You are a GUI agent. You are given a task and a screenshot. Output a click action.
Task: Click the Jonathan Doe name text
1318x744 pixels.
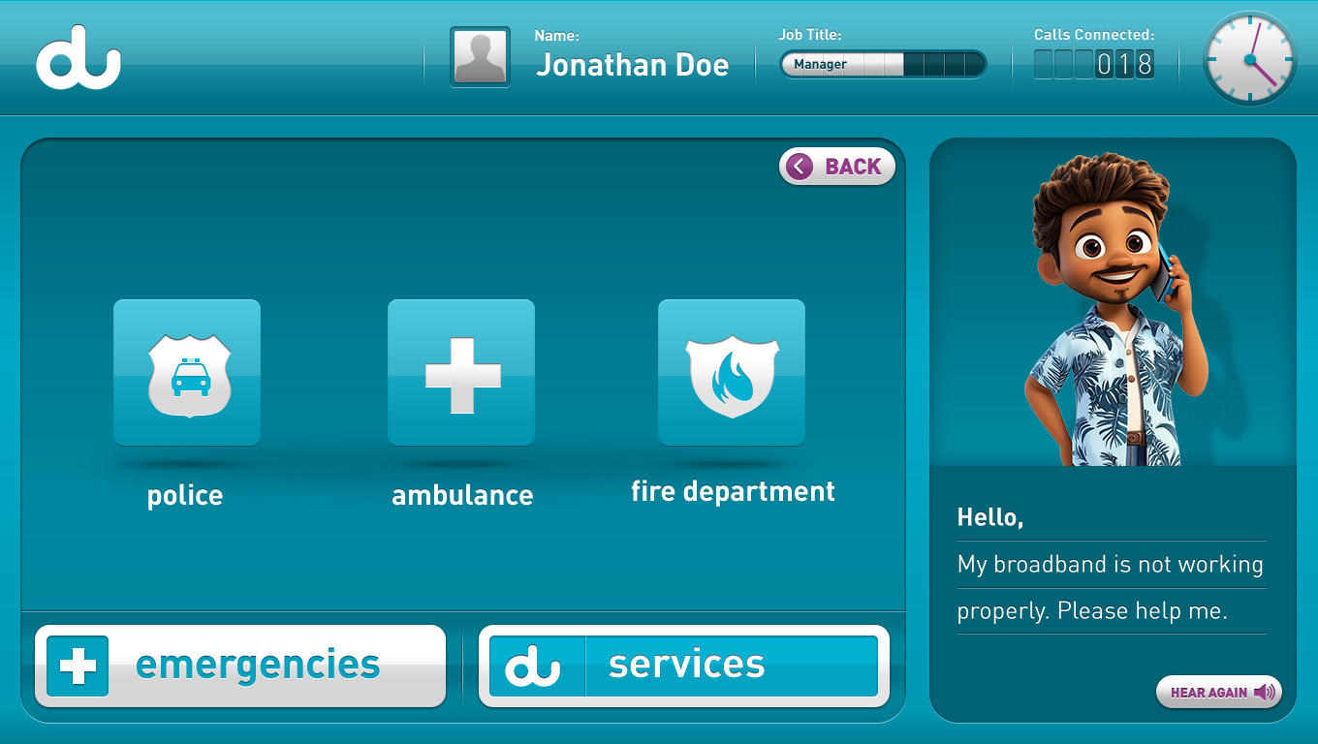pyautogui.click(x=632, y=65)
